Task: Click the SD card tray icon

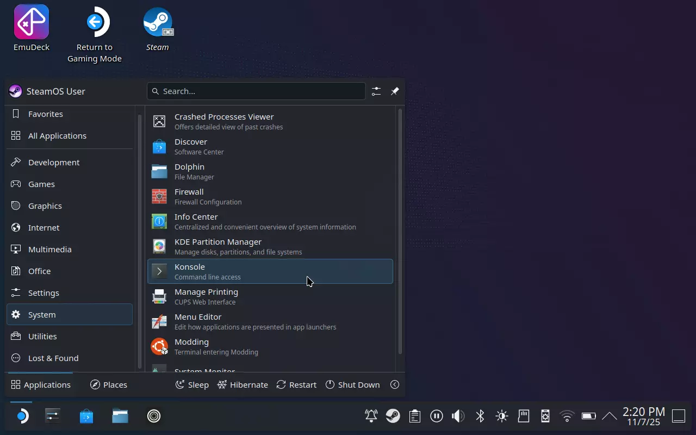Action: click(524, 417)
